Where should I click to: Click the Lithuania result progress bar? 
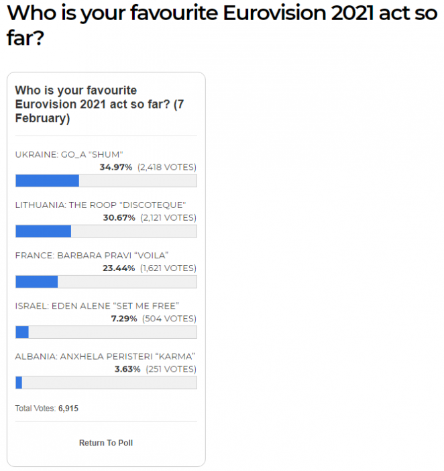[x=106, y=231]
